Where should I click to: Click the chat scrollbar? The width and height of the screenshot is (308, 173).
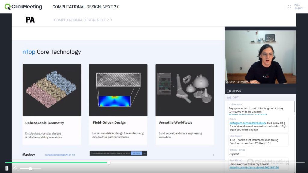[294, 107]
